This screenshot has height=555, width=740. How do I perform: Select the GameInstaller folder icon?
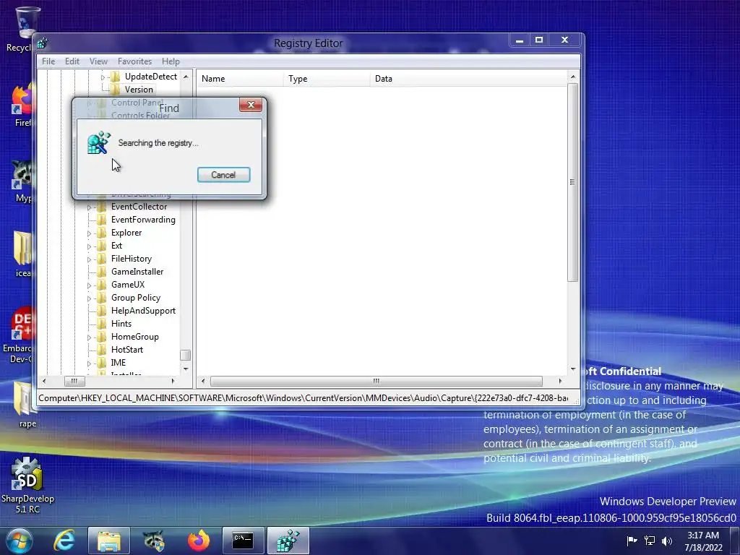click(x=101, y=272)
